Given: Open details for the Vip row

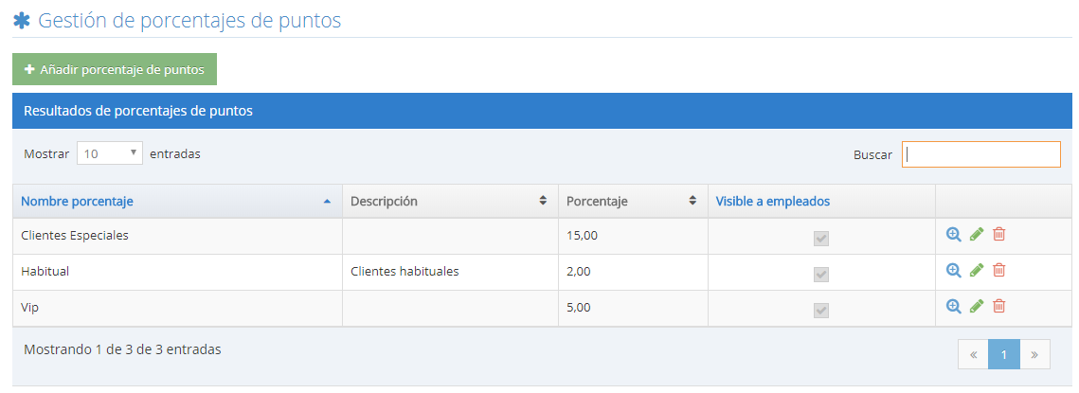Looking at the screenshot, I should tap(953, 306).
